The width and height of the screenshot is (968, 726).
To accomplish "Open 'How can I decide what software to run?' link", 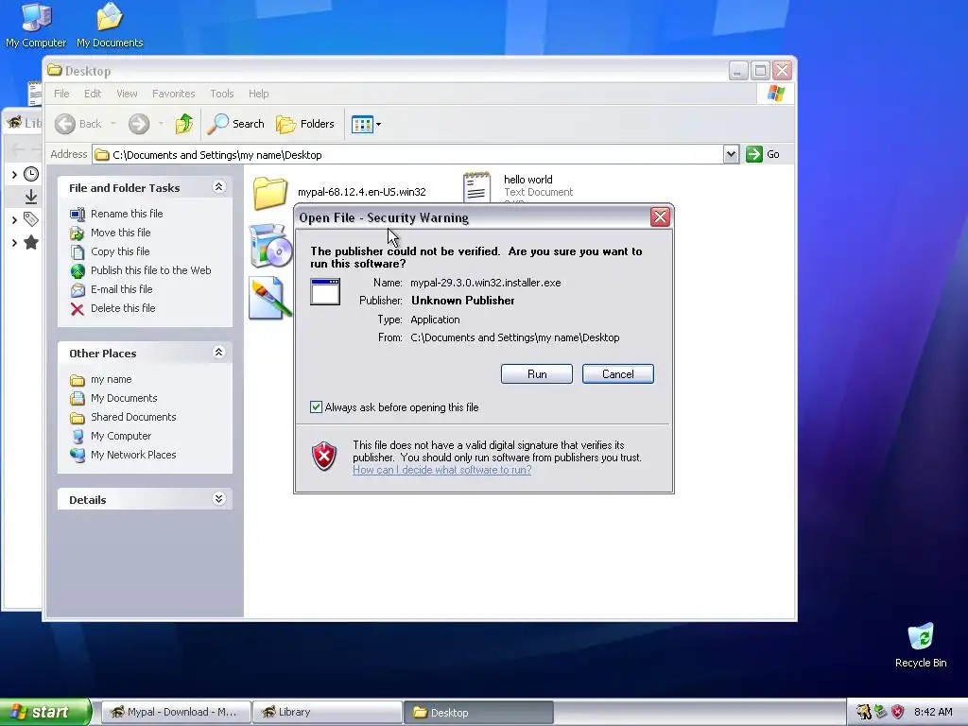I will 442,470.
